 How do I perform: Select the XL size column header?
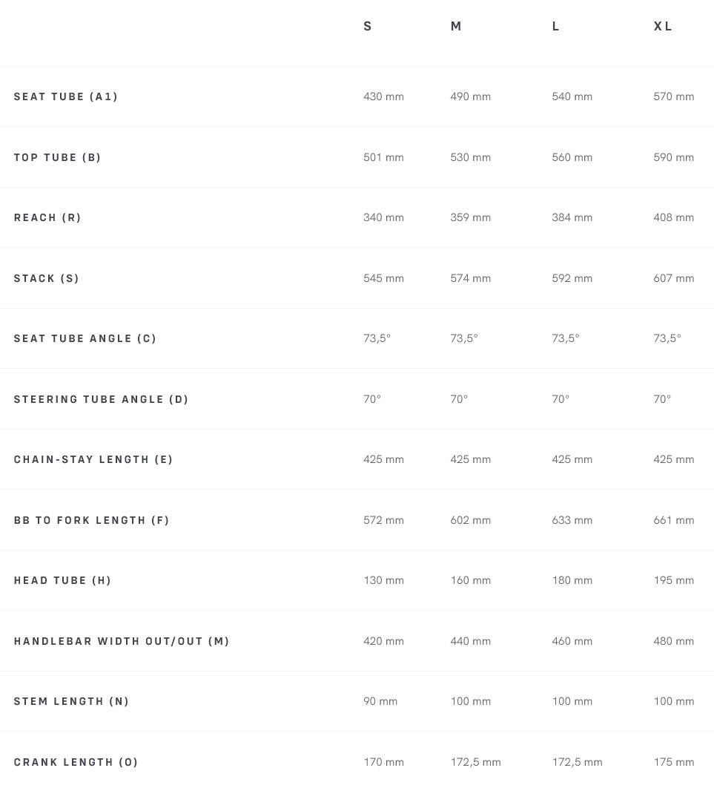tap(663, 27)
